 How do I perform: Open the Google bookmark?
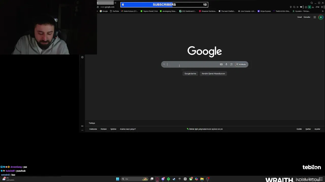coord(104,11)
